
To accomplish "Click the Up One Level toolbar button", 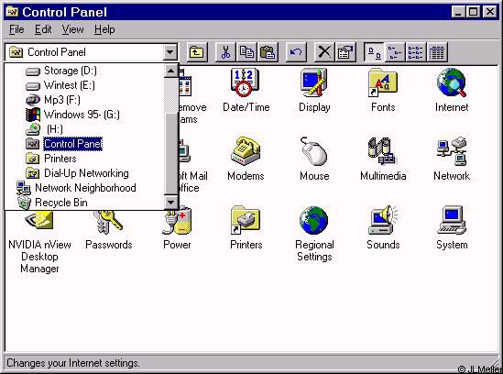I will tap(196, 52).
